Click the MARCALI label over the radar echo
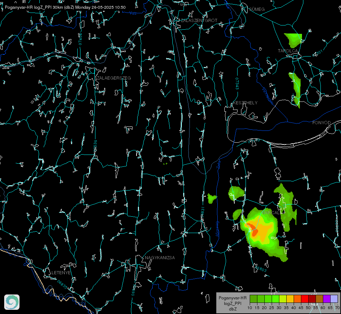 pyautogui.click(x=272, y=213)
